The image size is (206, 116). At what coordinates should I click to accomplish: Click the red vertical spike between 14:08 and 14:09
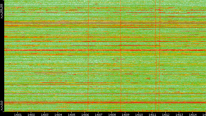tap(121, 56)
